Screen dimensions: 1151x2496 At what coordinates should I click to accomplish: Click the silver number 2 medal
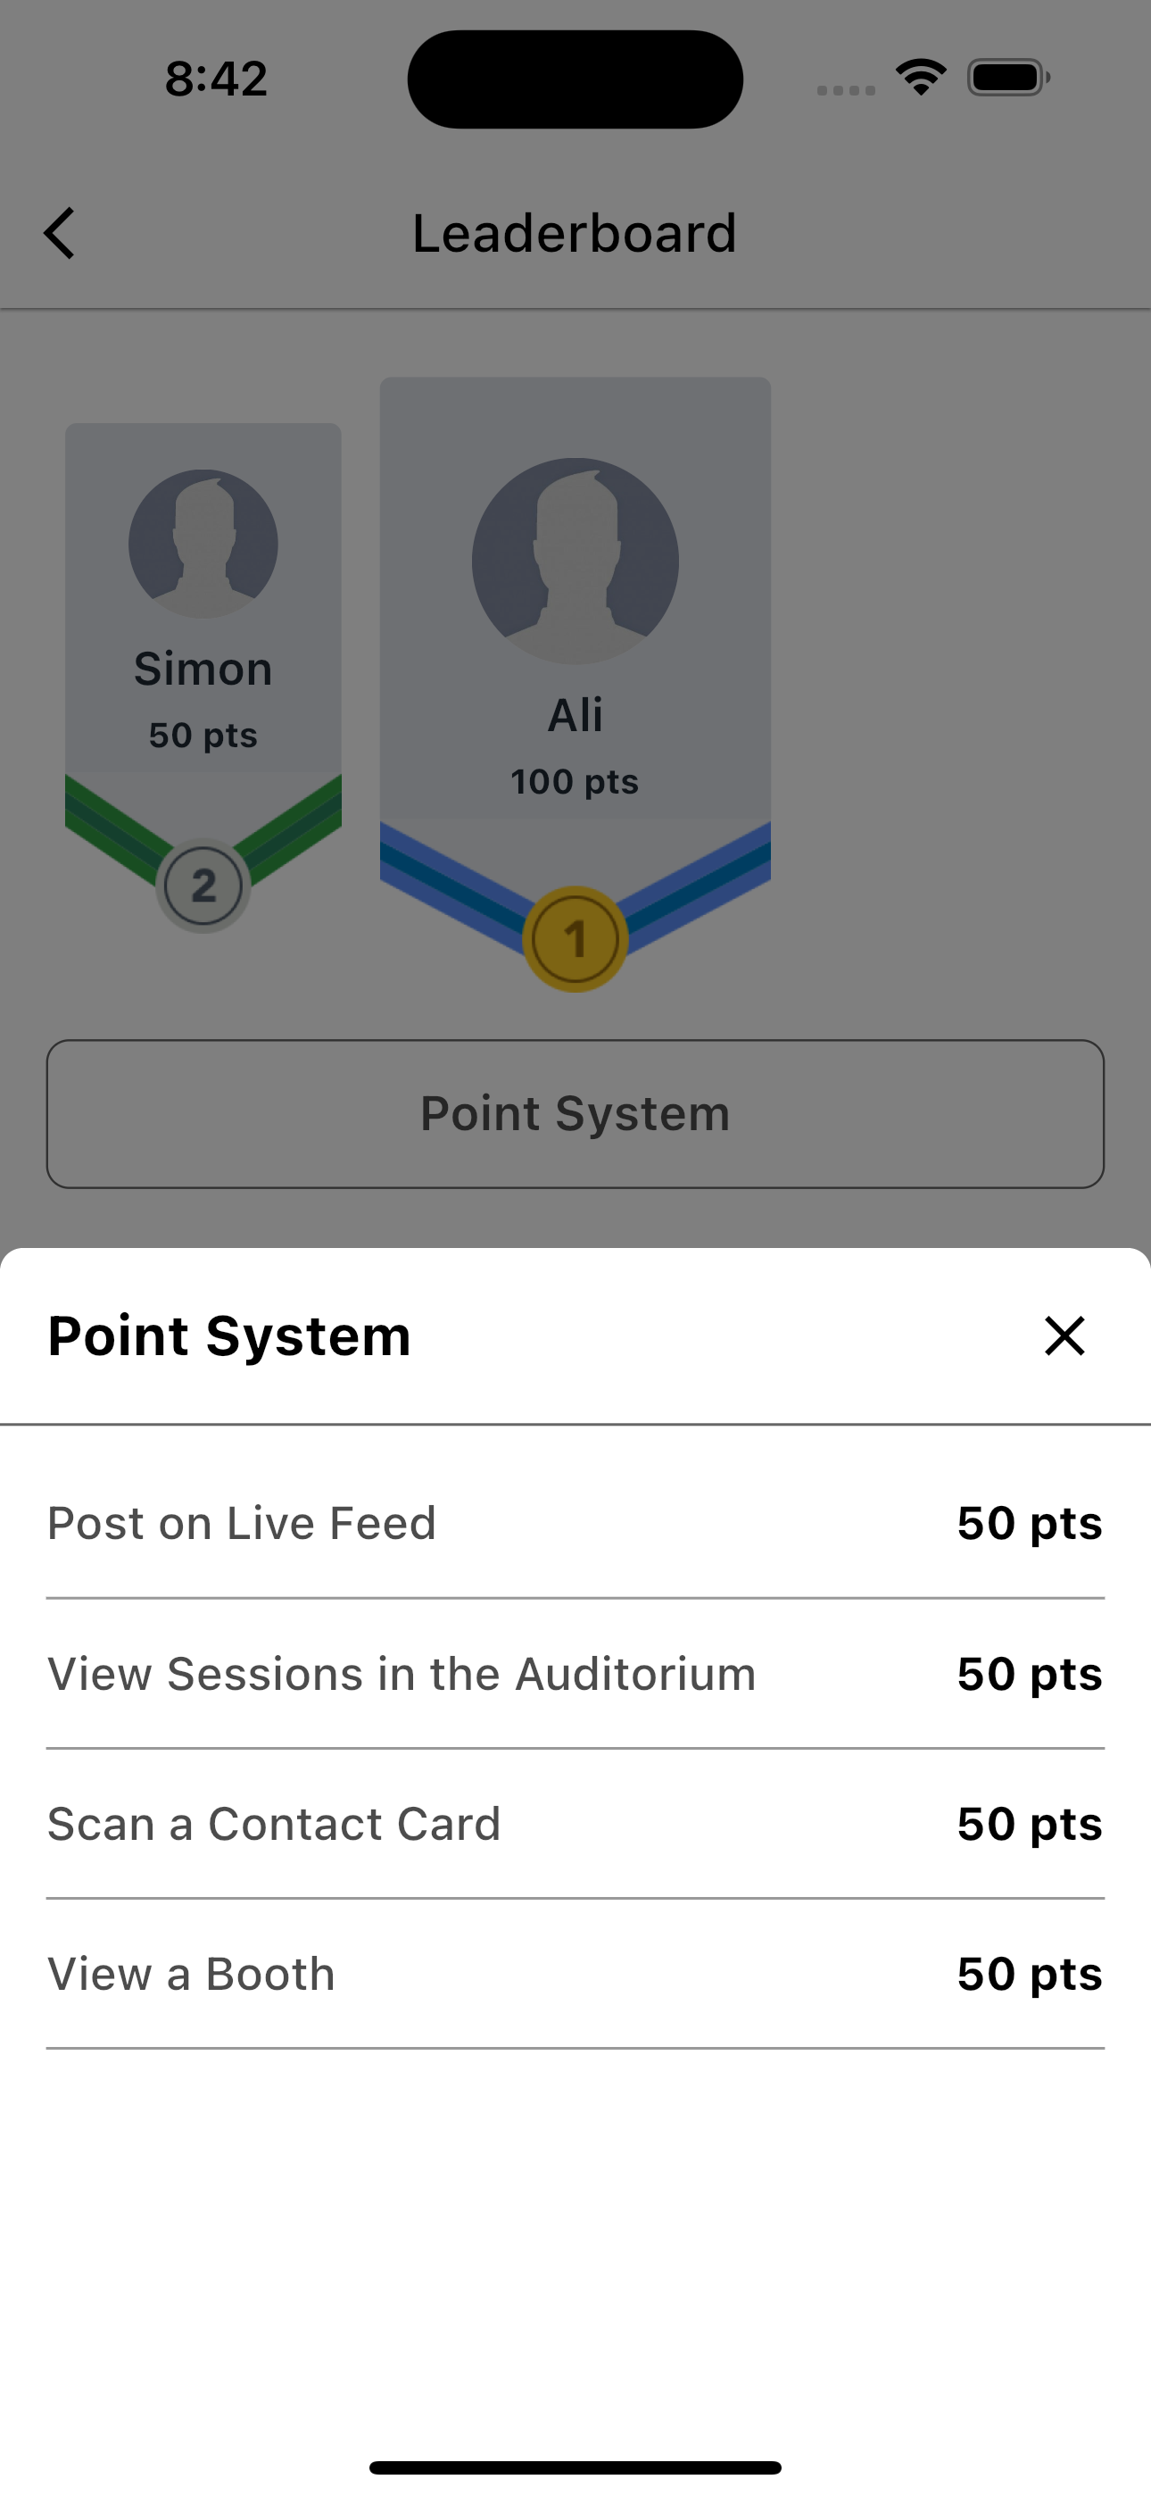click(203, 886)
